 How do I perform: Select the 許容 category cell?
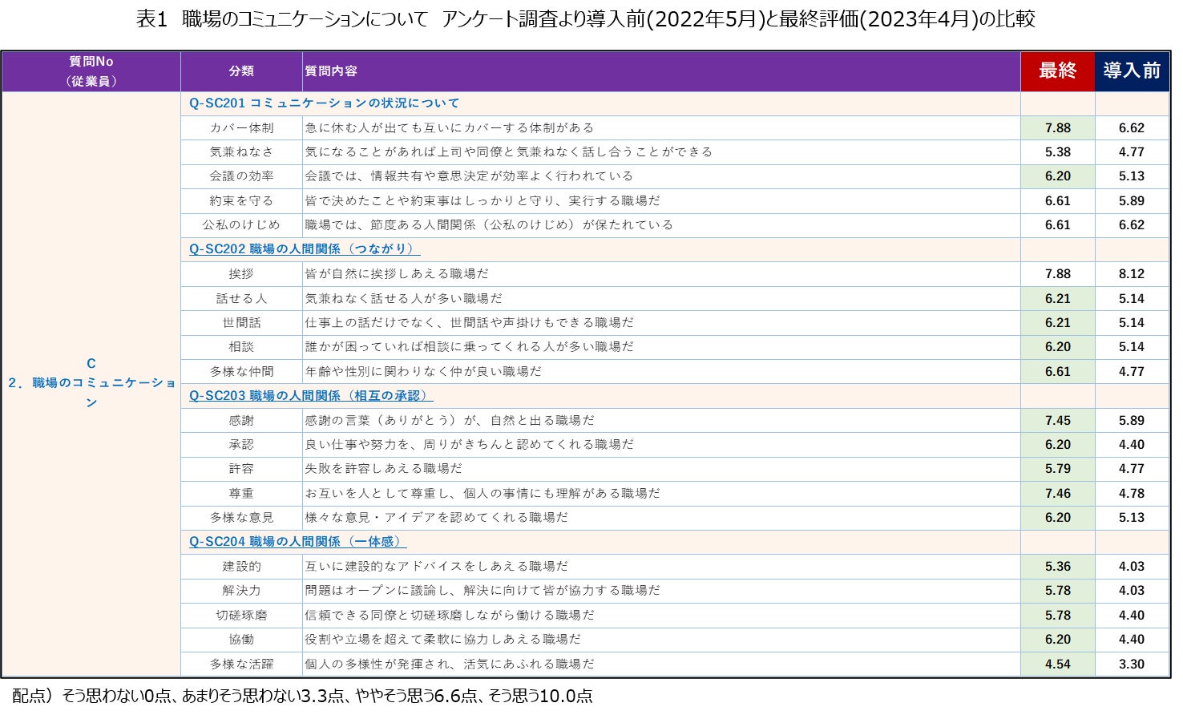tap(241, 469)
